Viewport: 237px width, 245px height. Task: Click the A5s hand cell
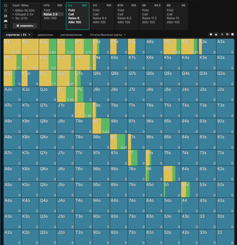coord(172,47)
